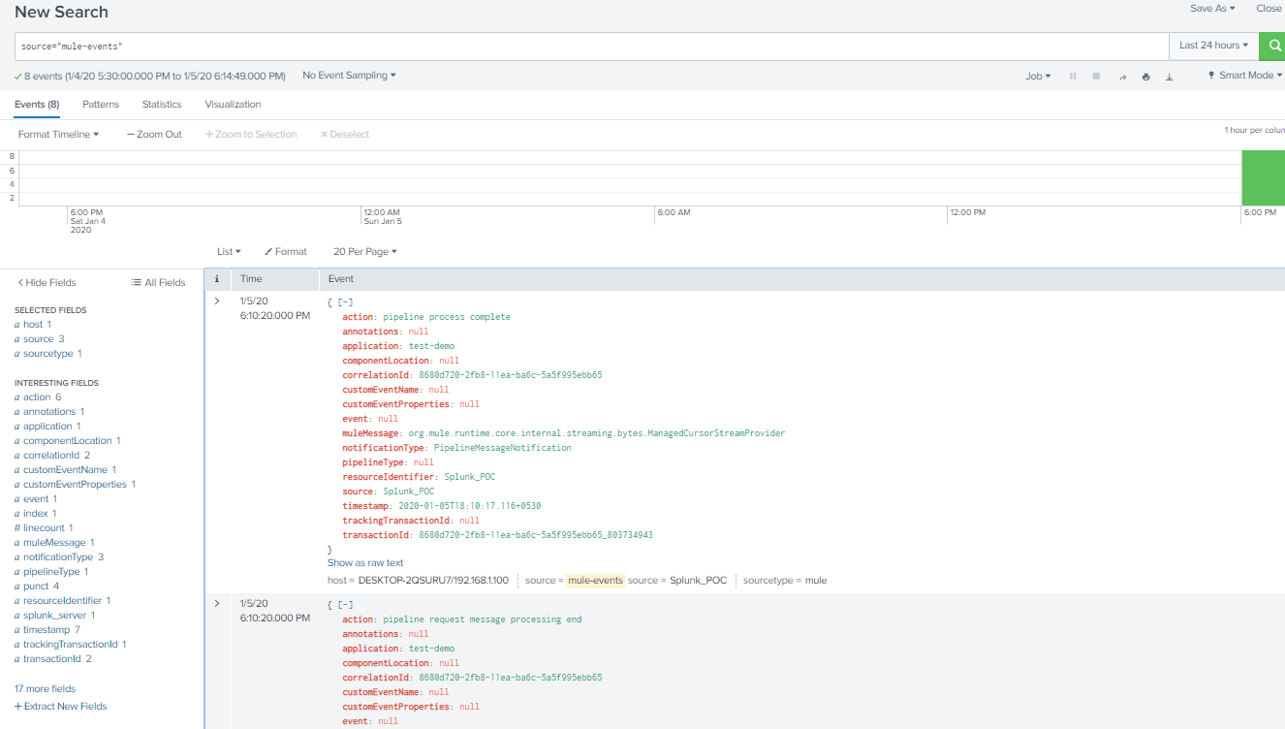Viewport: 1285px width, 729px height.
Task: Stop the search job
Action: [1096, 77]
